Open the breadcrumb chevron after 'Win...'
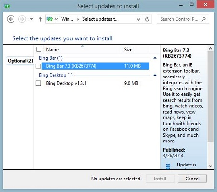Viewport: 217px width, 192px height. [78, 19]
